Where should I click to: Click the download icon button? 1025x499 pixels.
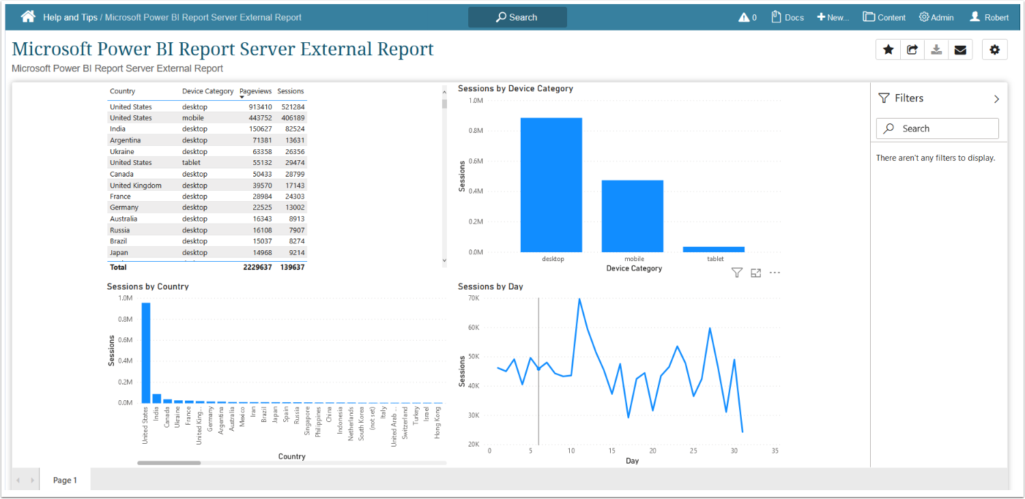(936, 50)
